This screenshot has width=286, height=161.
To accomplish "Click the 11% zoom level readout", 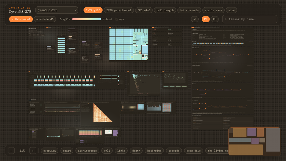I will pos(22,151).
